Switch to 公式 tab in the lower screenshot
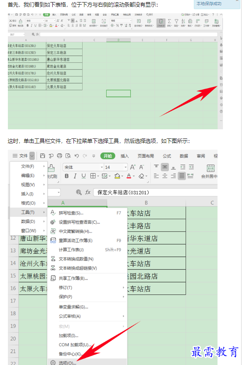This screenshot has height=365, width=242. (167, 156)
